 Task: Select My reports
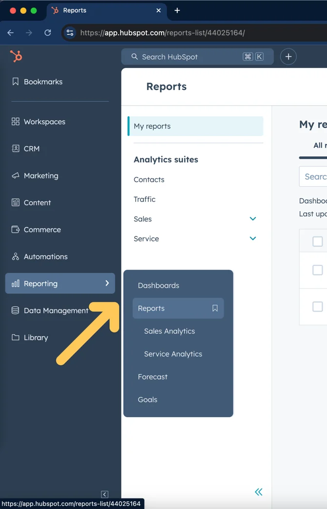click(x=195, y=126)
